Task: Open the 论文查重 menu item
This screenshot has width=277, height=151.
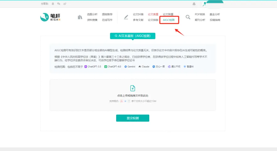Action: 153,14
